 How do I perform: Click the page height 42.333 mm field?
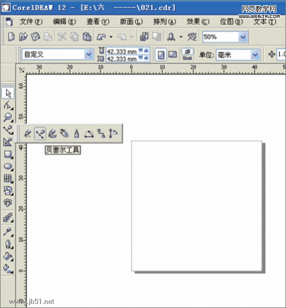(122, 58)
